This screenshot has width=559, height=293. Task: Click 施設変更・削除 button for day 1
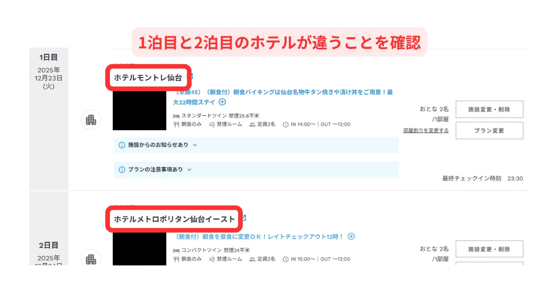pyautogui.click(x=489, y=109)
